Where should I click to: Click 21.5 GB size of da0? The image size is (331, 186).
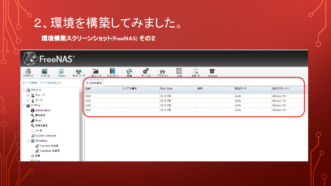coord(165,96)
